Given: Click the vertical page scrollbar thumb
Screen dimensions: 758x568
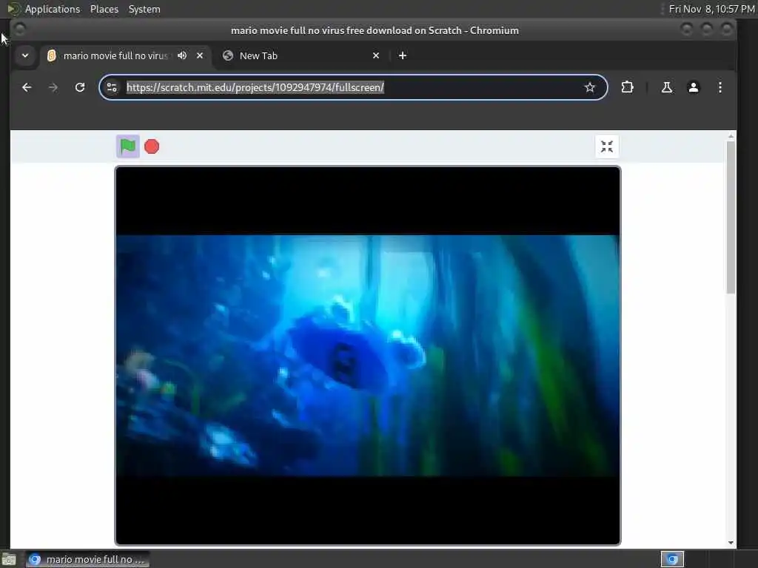Looking at the screenshot, I should tap(731, 217).
